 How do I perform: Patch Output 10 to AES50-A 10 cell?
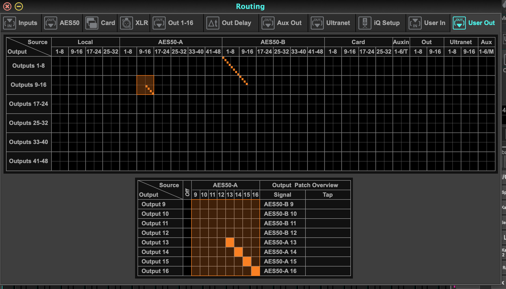(204, 214)
